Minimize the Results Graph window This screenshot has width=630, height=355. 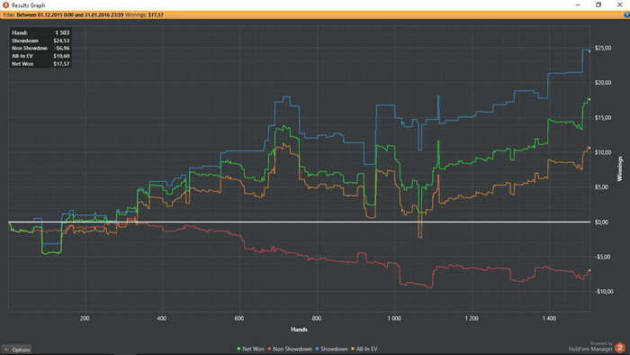(x=578, y=5)
